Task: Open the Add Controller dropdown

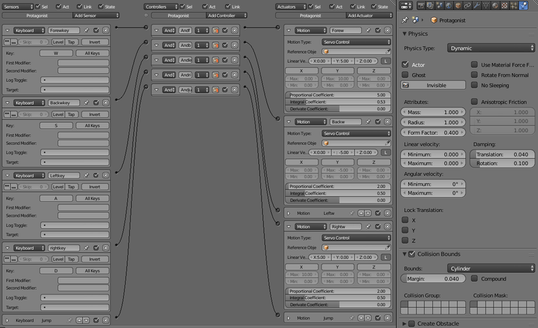Action: pos(227,15)
